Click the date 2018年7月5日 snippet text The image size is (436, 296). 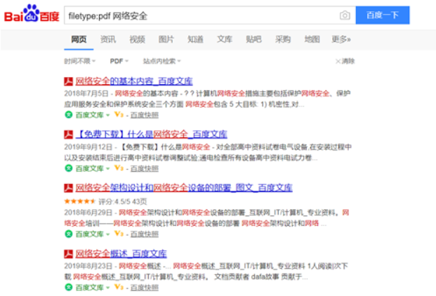[86, 93]
